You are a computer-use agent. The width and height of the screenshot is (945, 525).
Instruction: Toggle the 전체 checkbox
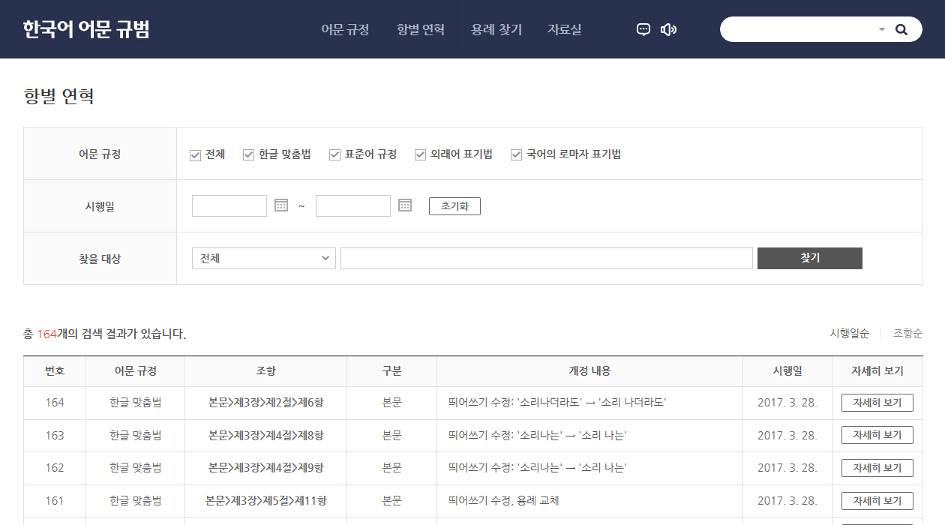point(195,154)
